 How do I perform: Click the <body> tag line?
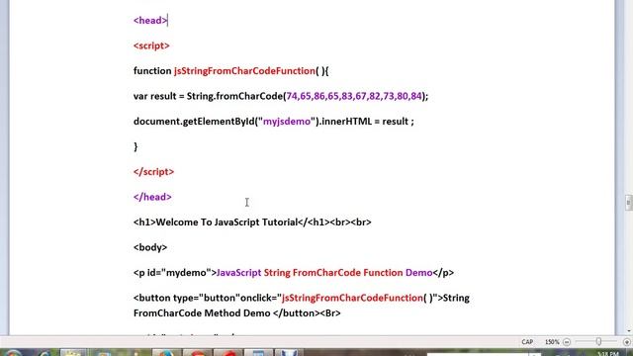(150, 247)
